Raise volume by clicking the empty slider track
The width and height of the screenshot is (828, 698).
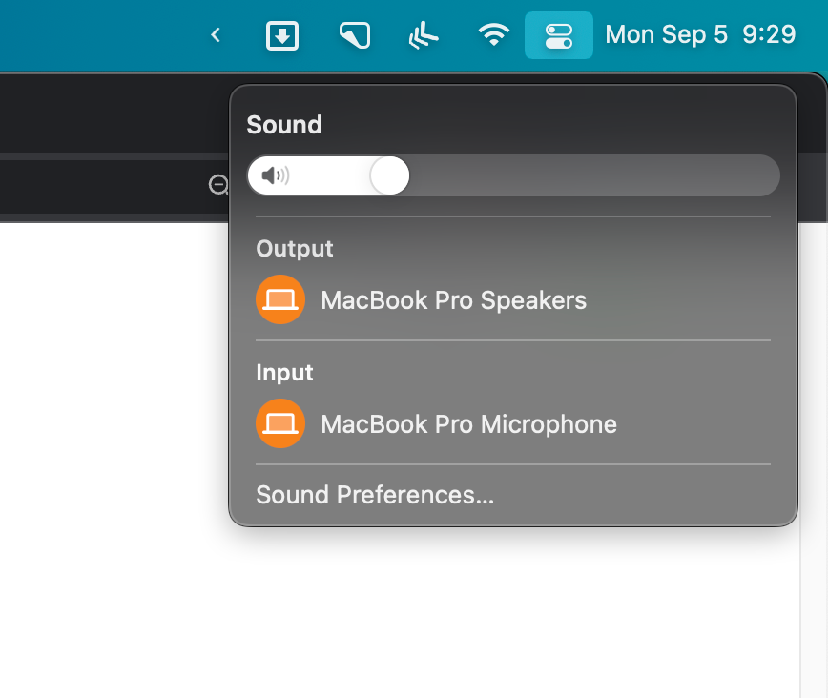(x=594, y=175)
